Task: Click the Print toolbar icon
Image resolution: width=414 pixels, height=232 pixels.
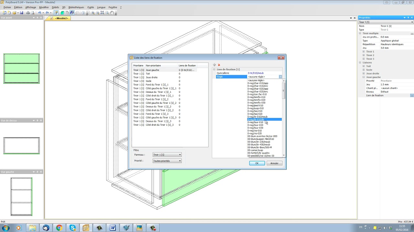Action: pyautogui.click(x=28, y=13)
